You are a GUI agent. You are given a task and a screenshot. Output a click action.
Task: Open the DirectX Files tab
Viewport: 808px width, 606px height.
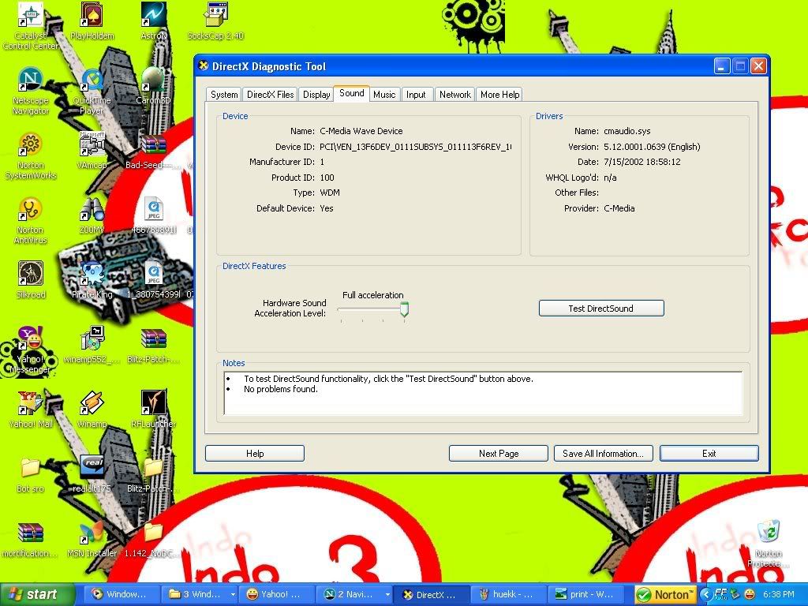[x=270, y=95]
